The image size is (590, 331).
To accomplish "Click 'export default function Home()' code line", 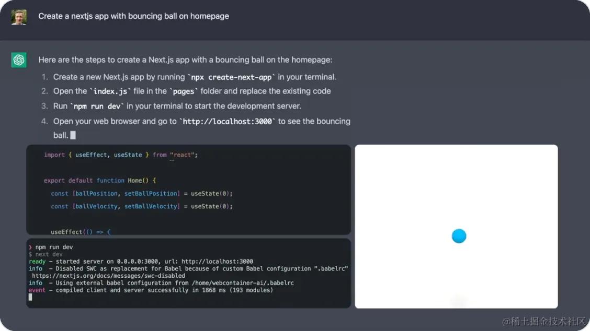I will coord(100,180).
